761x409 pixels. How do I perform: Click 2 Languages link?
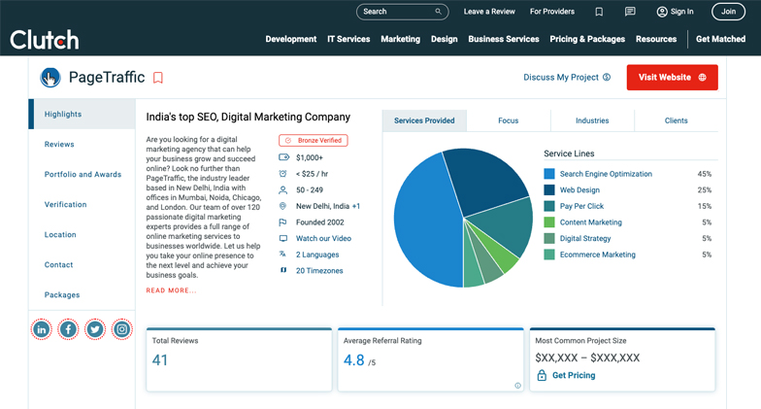tap(317, 255)
